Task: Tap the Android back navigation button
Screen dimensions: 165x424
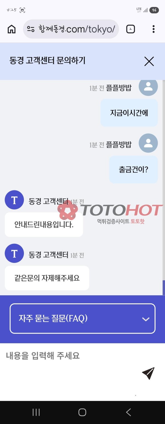Action: [x=128, y=412]
